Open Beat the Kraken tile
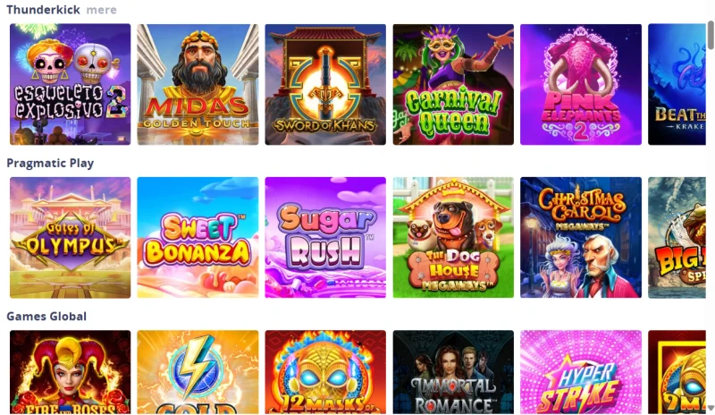Viewport: 715px width, 415px height. coord(677,84)
